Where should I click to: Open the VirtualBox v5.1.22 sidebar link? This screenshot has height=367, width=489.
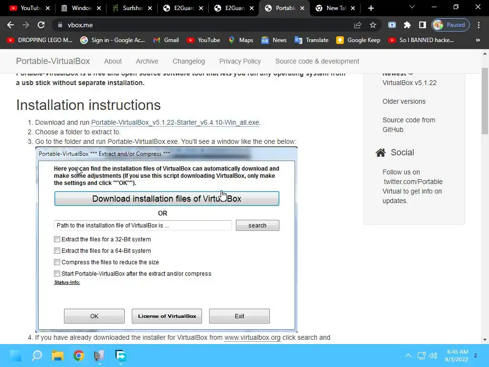[x=409, y=83]
